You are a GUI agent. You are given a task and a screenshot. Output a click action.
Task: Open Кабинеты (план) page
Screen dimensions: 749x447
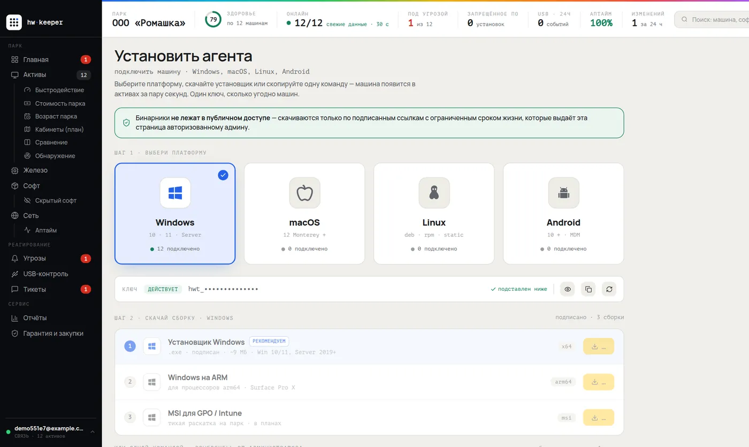[59, 129]
